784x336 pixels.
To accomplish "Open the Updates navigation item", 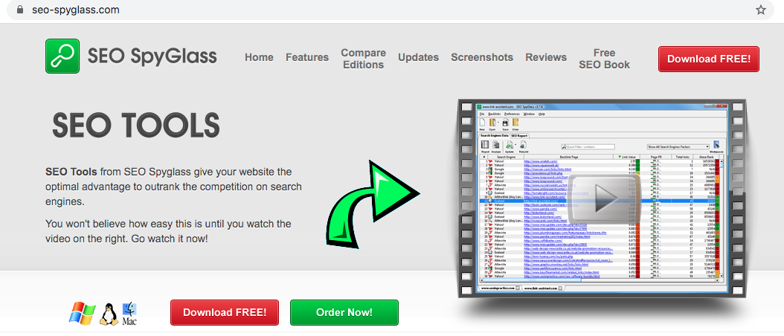I will click(x=419, y=57).
